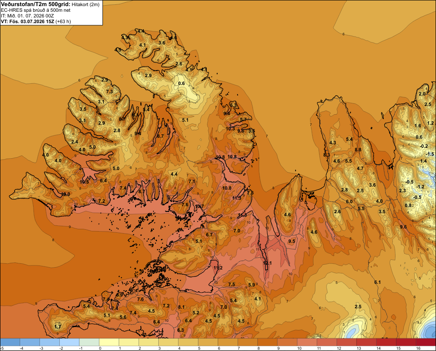This screenshot has height=351, width=436.
Task: Click the "10.3" temperature reading
Action: coord(230,129)
